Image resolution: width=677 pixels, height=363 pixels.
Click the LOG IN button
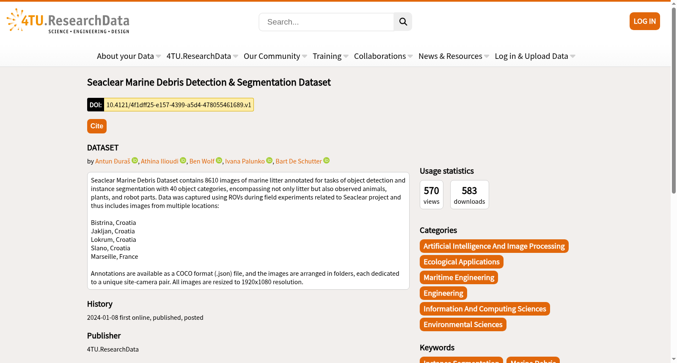[x=644, y=21]
